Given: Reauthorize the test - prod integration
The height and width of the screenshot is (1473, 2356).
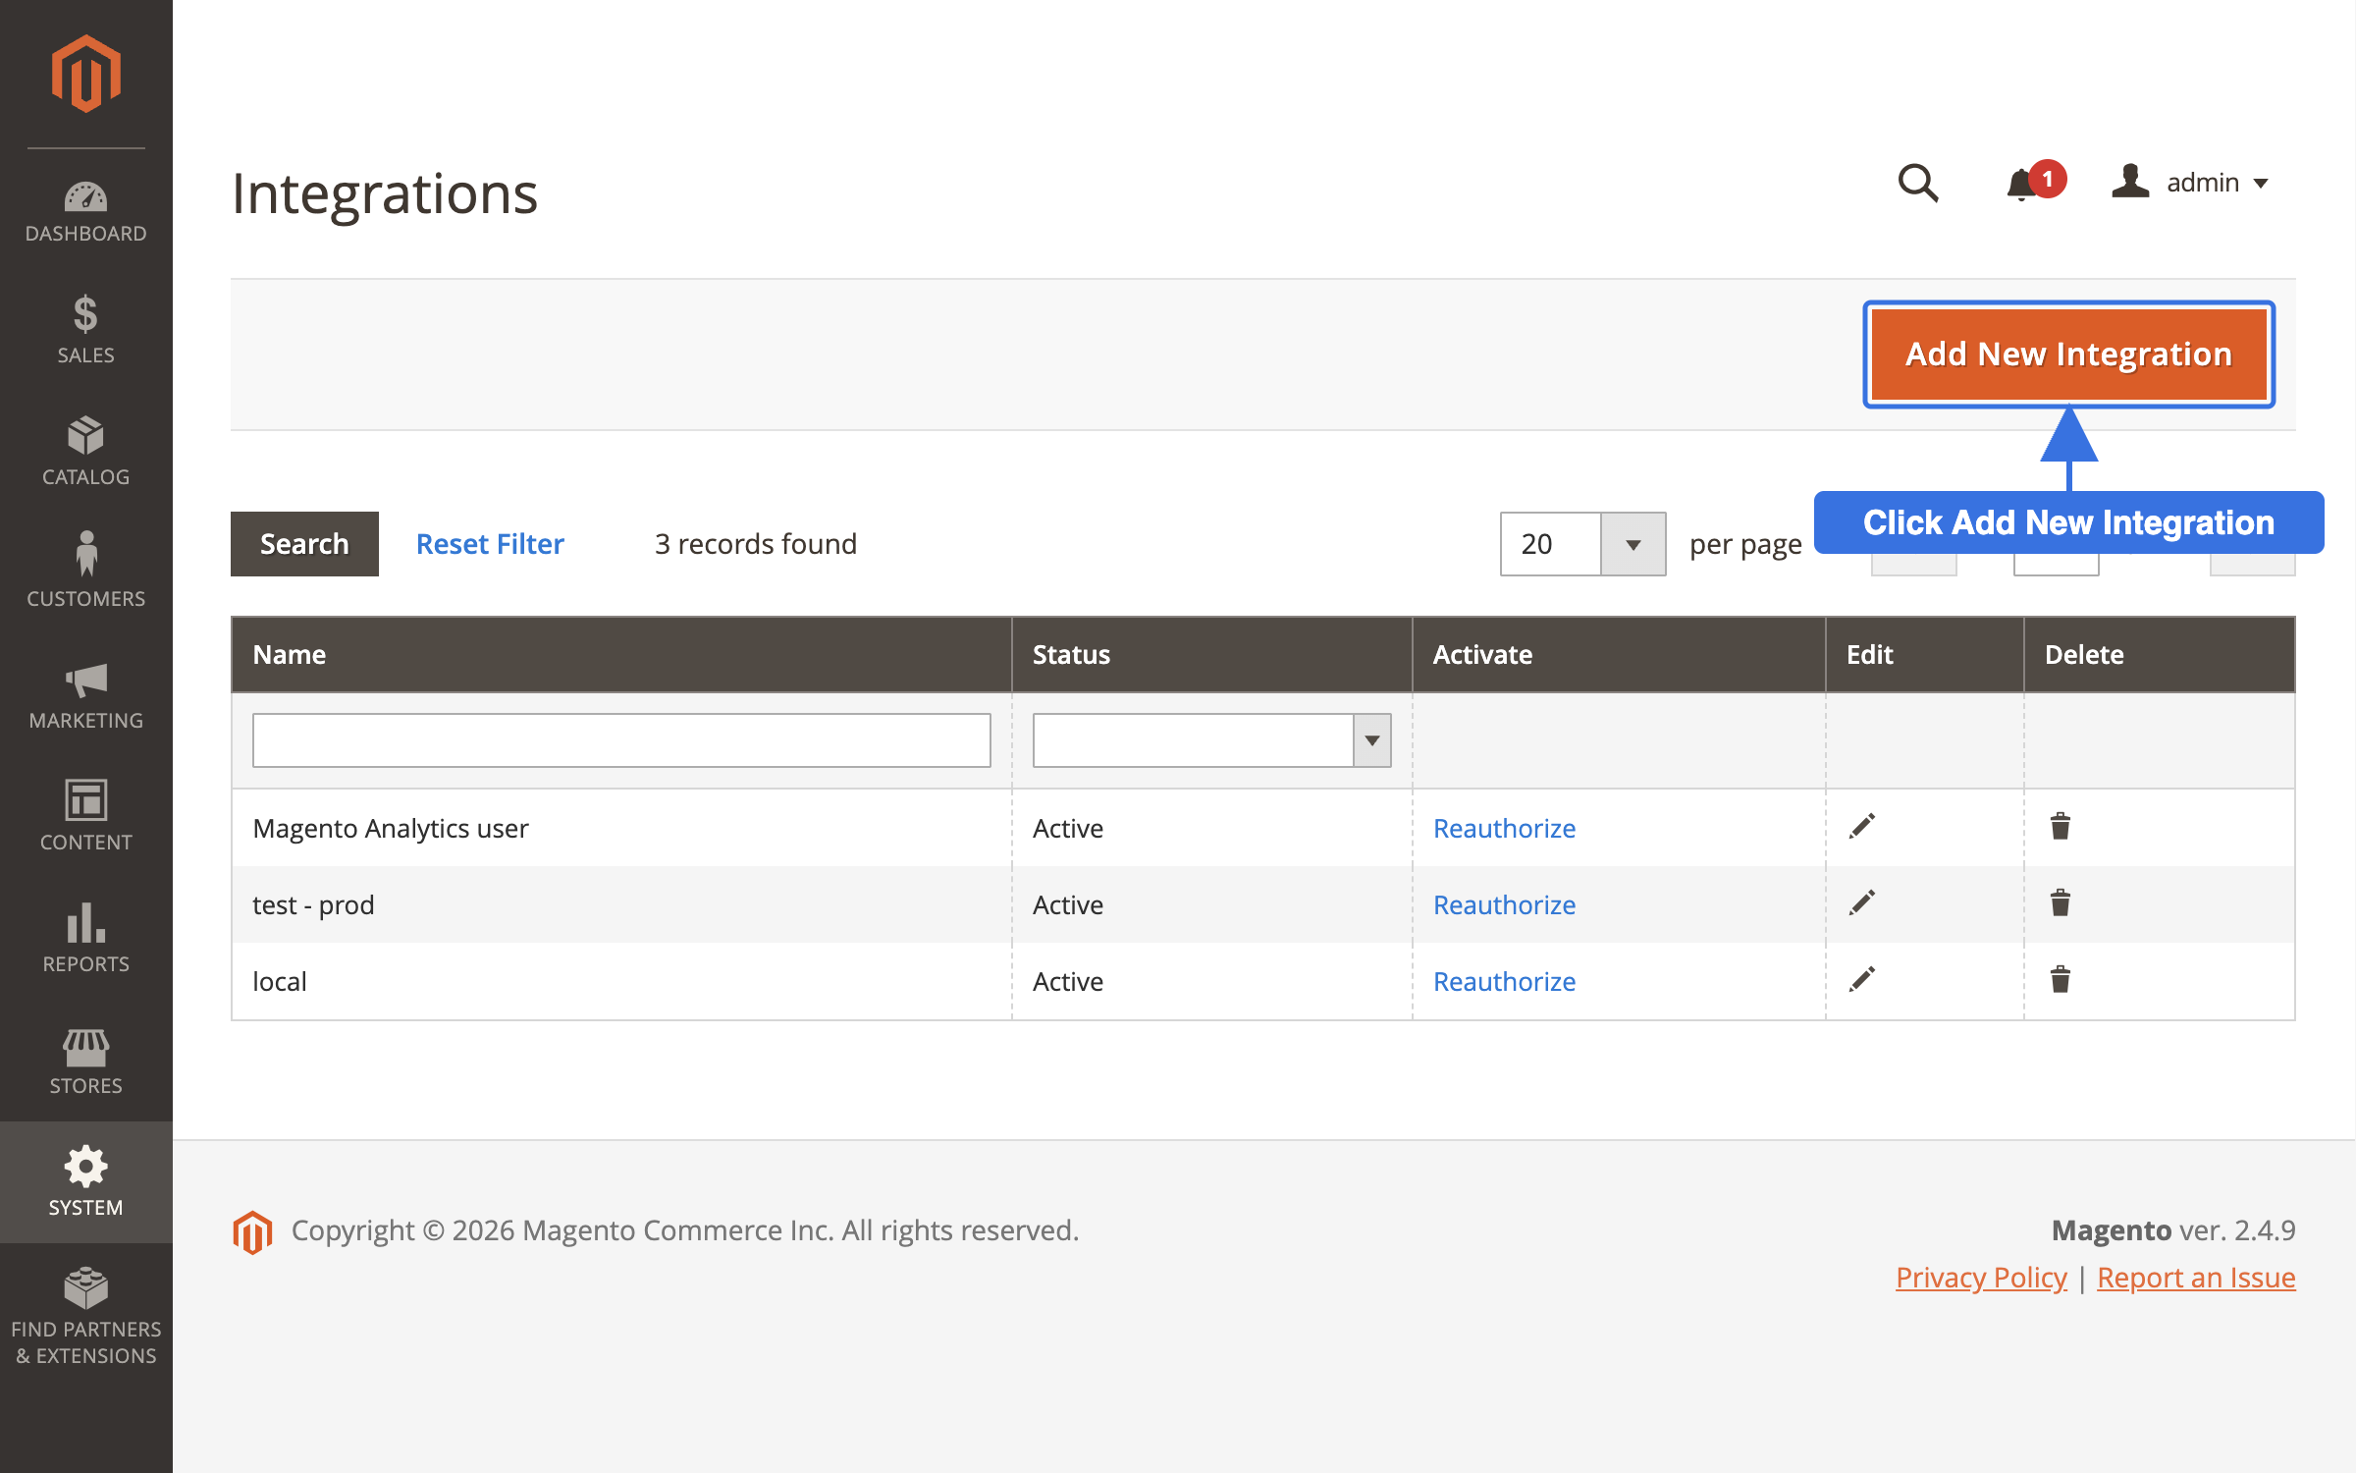Looking at the screenshot, I should (1504, 904).
